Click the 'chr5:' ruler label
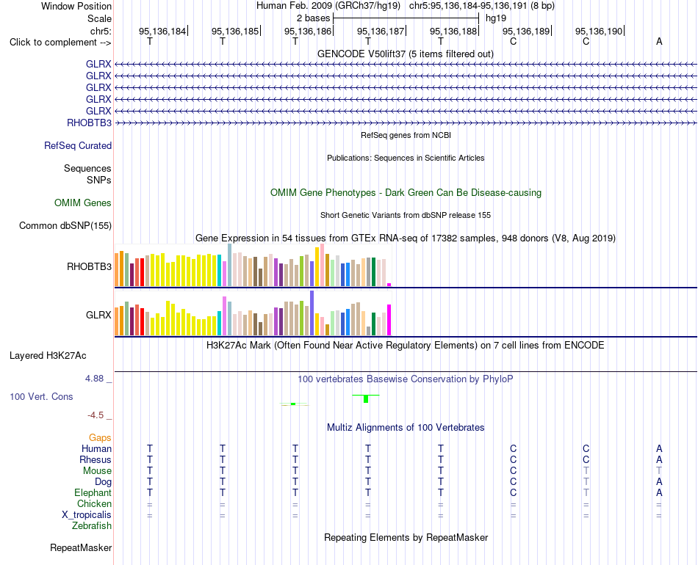698x565 pixels. (101, 31)
